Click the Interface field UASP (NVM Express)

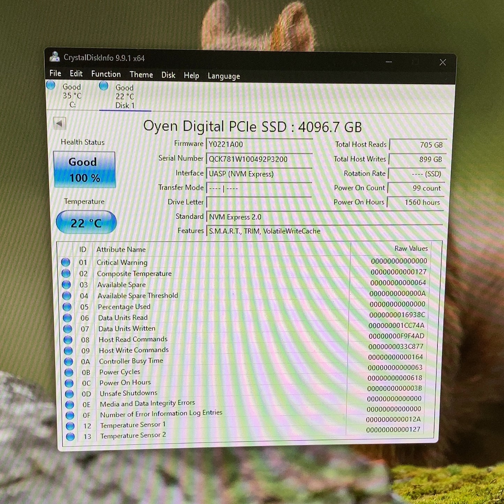[259, 174]
